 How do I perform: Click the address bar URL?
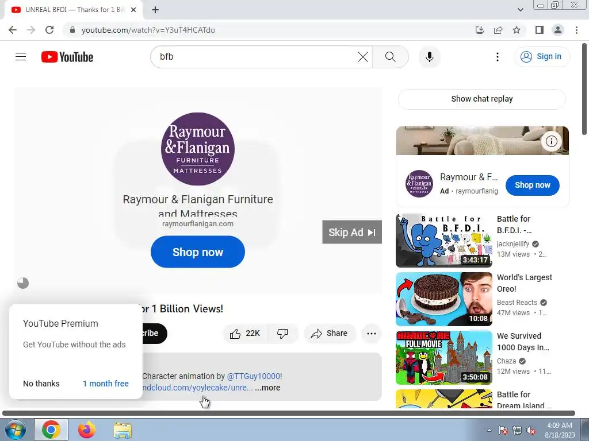(x=148, y=30)
